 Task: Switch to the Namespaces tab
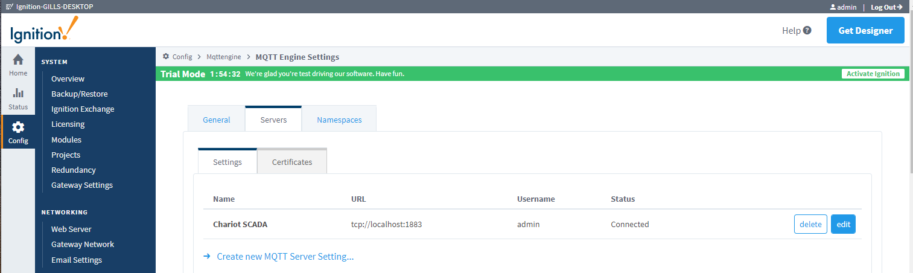pos(339,120)
